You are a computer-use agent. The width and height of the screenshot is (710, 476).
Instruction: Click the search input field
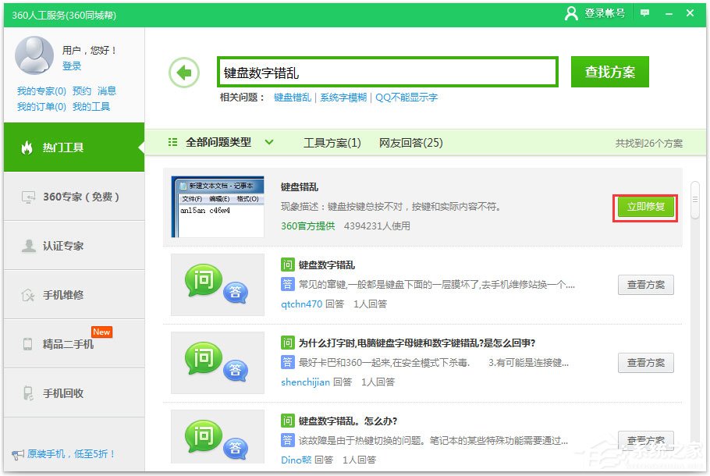[388, 71]
